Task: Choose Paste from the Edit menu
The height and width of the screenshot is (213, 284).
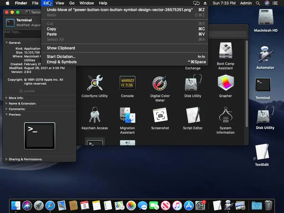Action: click(125, 34)
